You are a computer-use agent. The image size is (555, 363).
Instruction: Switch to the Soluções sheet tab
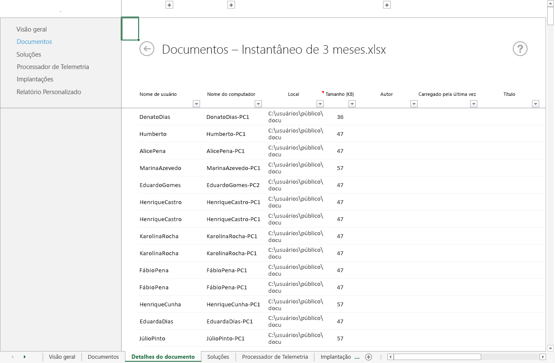[x=218, y=357]
